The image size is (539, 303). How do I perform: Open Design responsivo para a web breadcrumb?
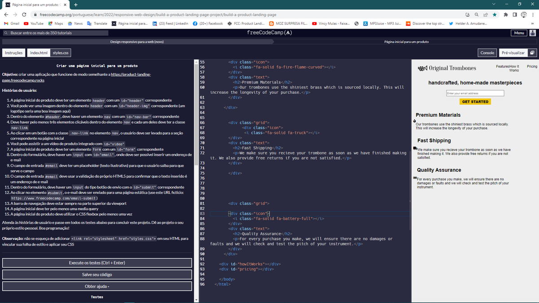click(x=137, y=42)
